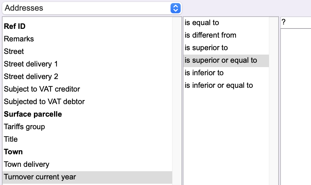Select the Town field

pyautogui.click(x=13, y=152)
